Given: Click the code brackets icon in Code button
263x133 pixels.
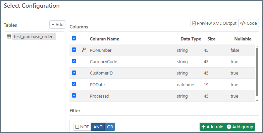Looking at the screenshot, I should (x=243, y=23).
